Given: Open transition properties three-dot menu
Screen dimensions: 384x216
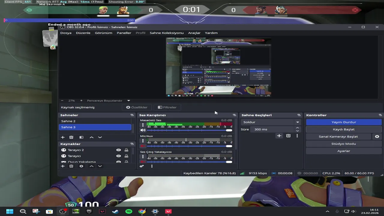Looking at the screenshot, I should [x=297, y=136].
